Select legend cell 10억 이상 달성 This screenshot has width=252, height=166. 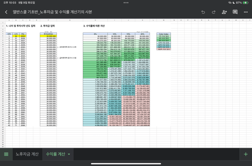tap(164, 43)
